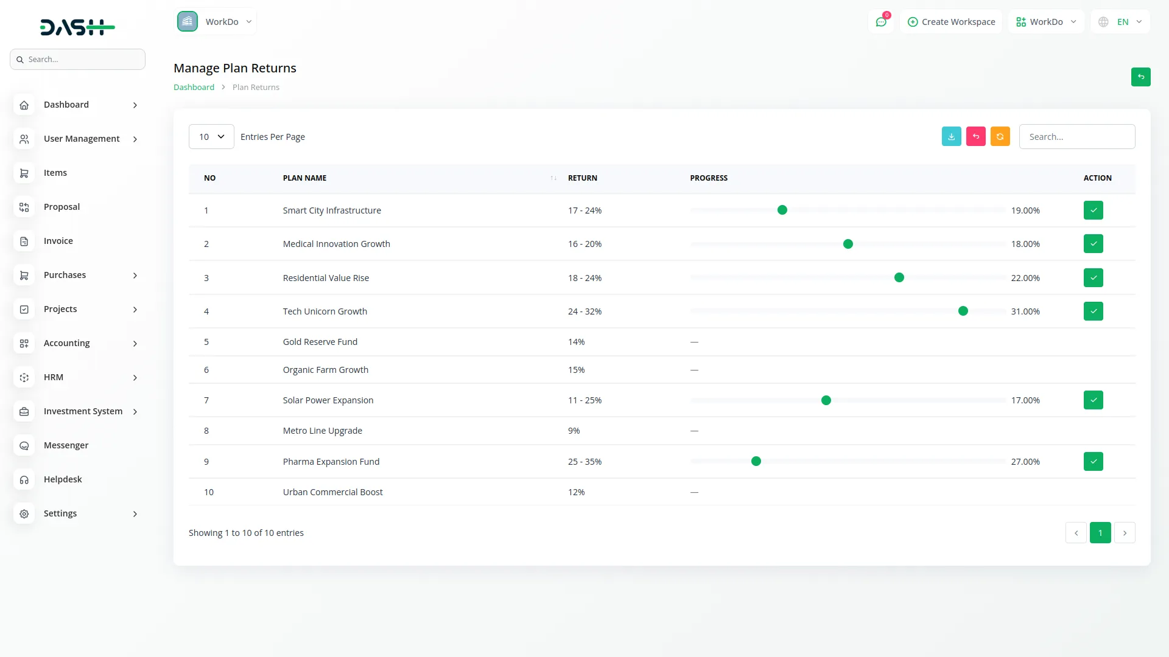The width and height of the screenshot is (1169, 657).
Task: Open the entries per page dropdown
Action: point(211,137)
